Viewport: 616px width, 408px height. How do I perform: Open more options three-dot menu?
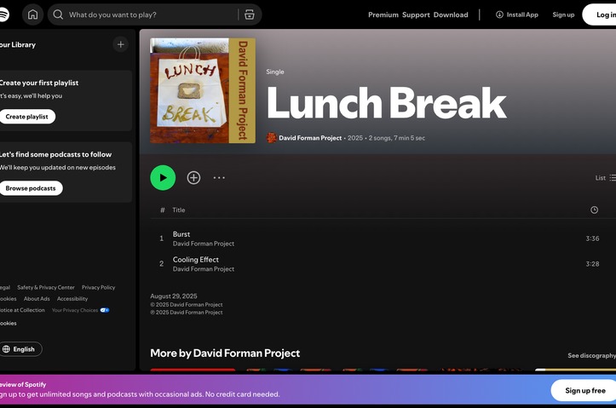click(219, 177)
